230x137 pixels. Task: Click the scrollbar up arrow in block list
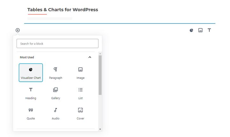tap(100, 54)
